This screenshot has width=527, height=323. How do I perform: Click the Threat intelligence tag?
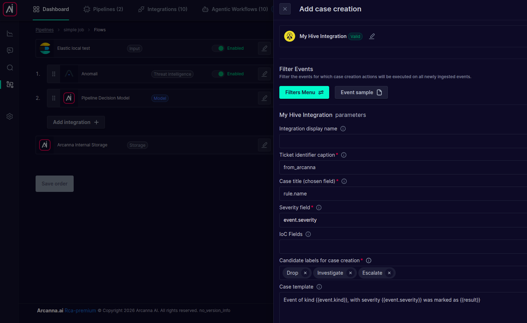[x=172, y=74]
